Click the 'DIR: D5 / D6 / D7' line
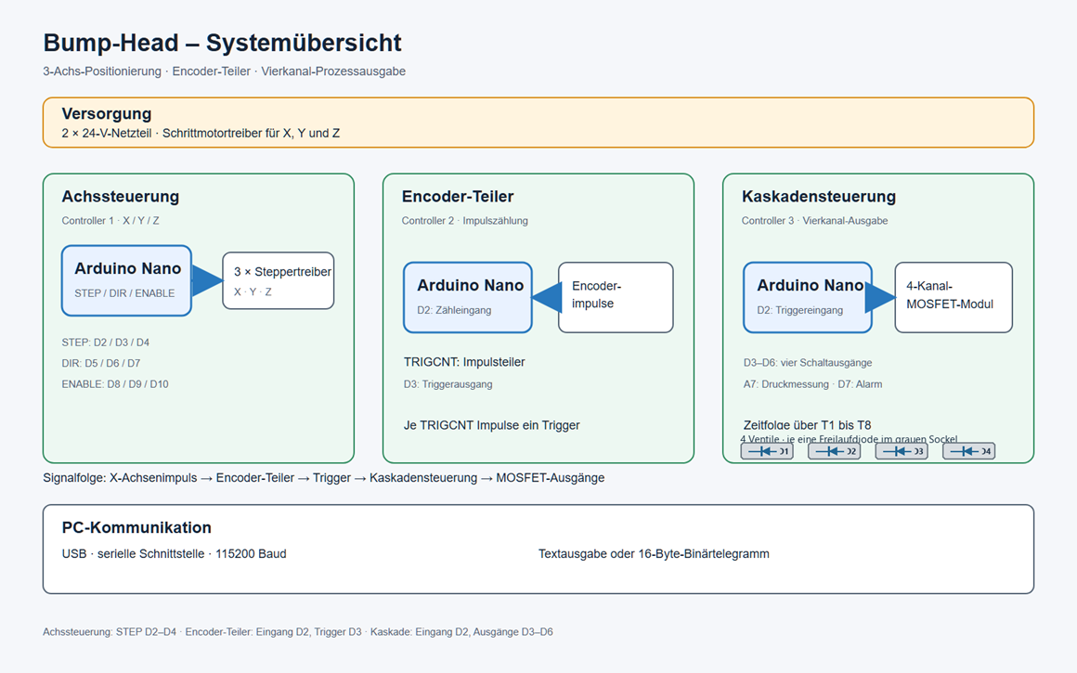This screenshot has height=673, width=1077. click(101, 363)
